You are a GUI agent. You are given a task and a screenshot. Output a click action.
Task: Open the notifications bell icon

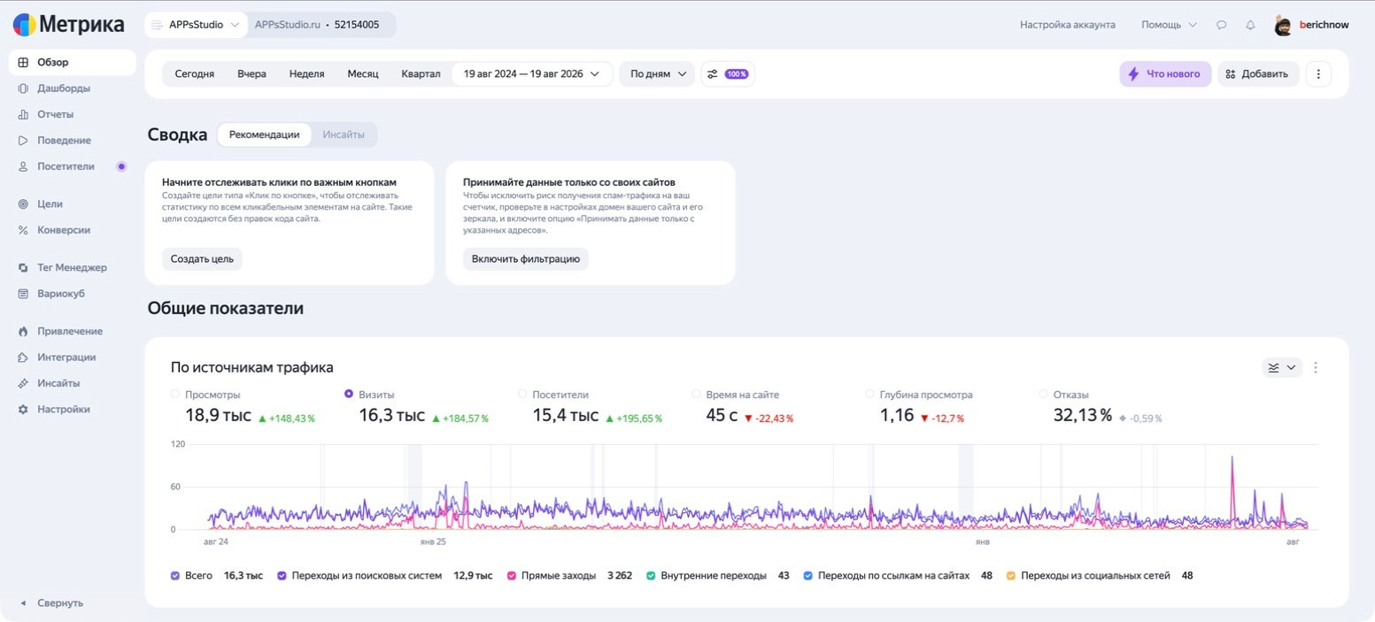pos(1250,25)
